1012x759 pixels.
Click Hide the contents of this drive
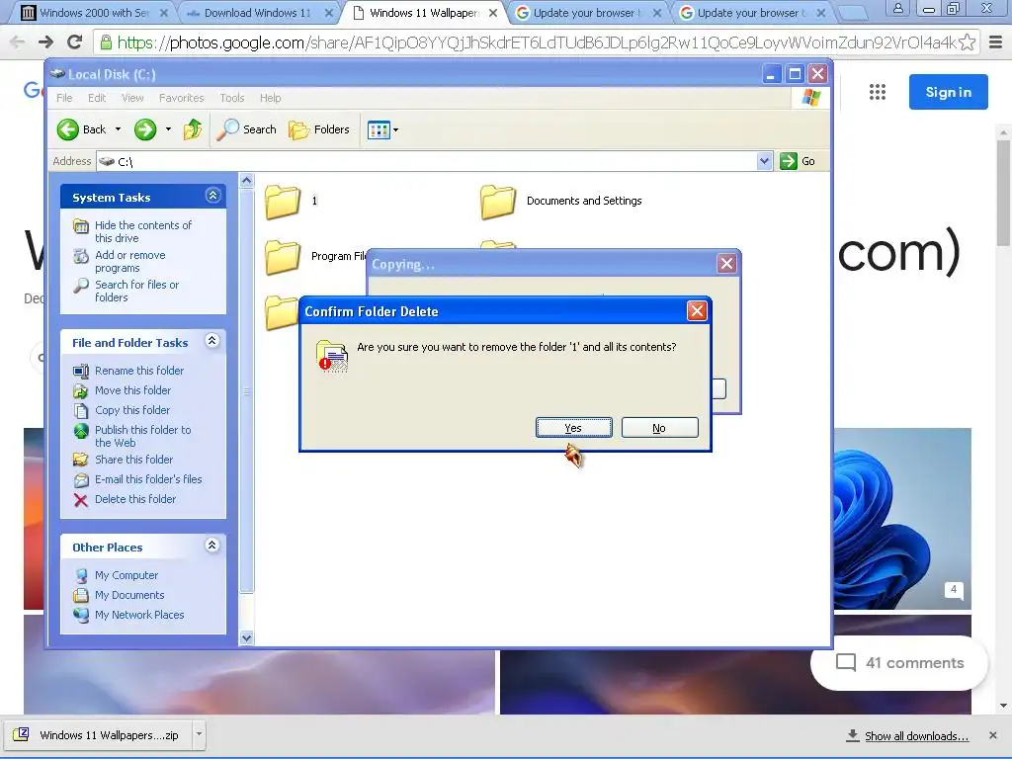coord(143,231)
